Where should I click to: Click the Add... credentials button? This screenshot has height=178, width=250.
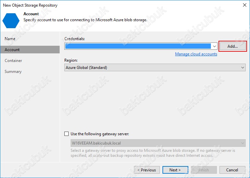233,46
